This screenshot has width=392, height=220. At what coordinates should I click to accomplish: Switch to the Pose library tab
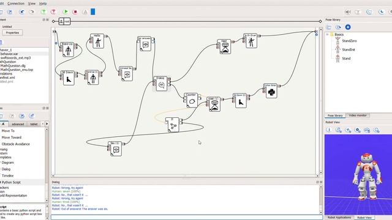335,116
